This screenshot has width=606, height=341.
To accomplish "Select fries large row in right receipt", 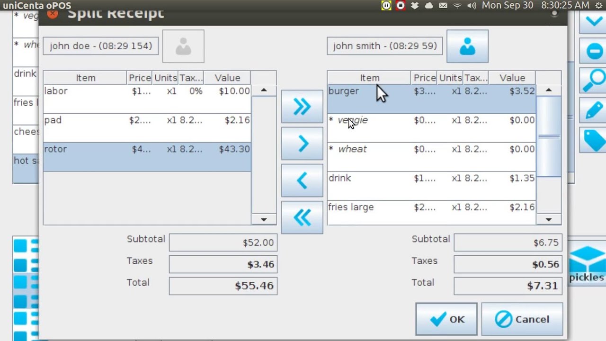I will click(431, 212).
